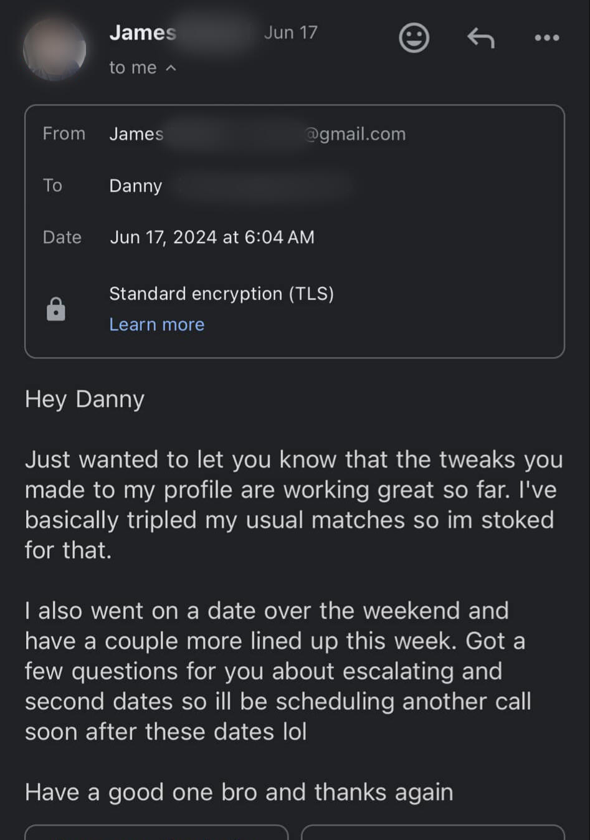Tap the "Have a good one bro" line
Image resolution: width=590 pixels, height=840 pixels.
[239, 792]
